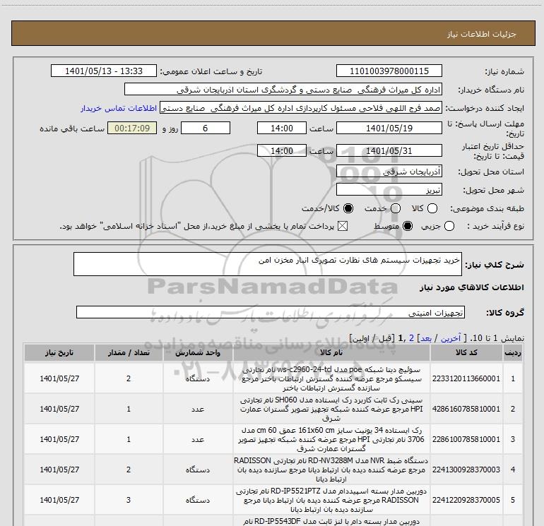Image resolution: width=544 pixels, height=526 pixels.
Task: Click the NVR RD-NV3288M item name
Action: click(x=331, y=470)
